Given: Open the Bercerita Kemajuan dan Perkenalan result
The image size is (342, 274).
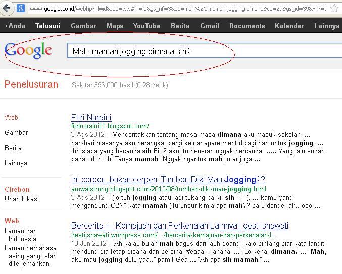Looking at the screenshot, I should coord(180,226).
